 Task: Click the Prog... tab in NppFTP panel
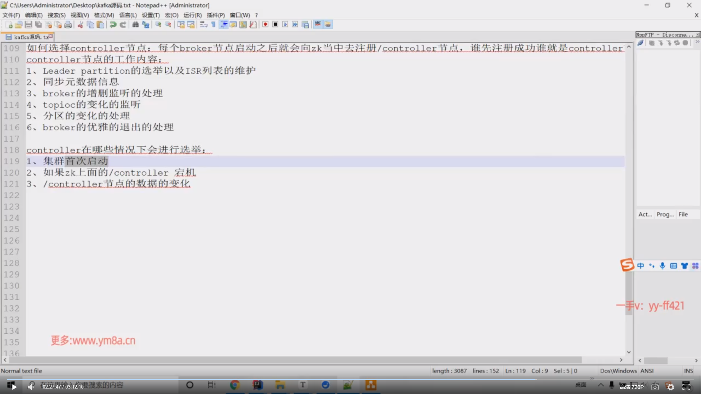point(665,215)
